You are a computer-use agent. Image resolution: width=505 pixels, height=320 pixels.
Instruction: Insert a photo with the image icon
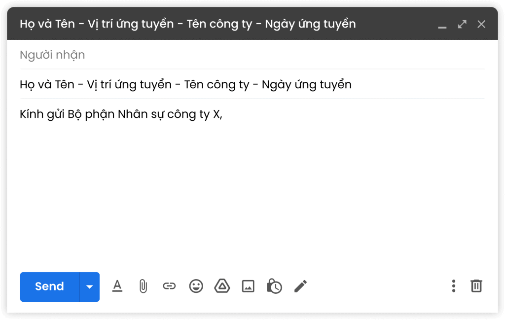[x=248, y=286]
